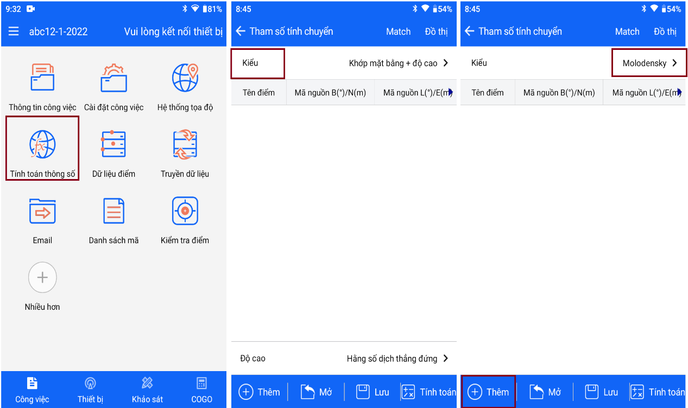The height and width of the screenshot is (408, 688).
Task: Click Match in the top bar
Action: click(x=398, y=31)
